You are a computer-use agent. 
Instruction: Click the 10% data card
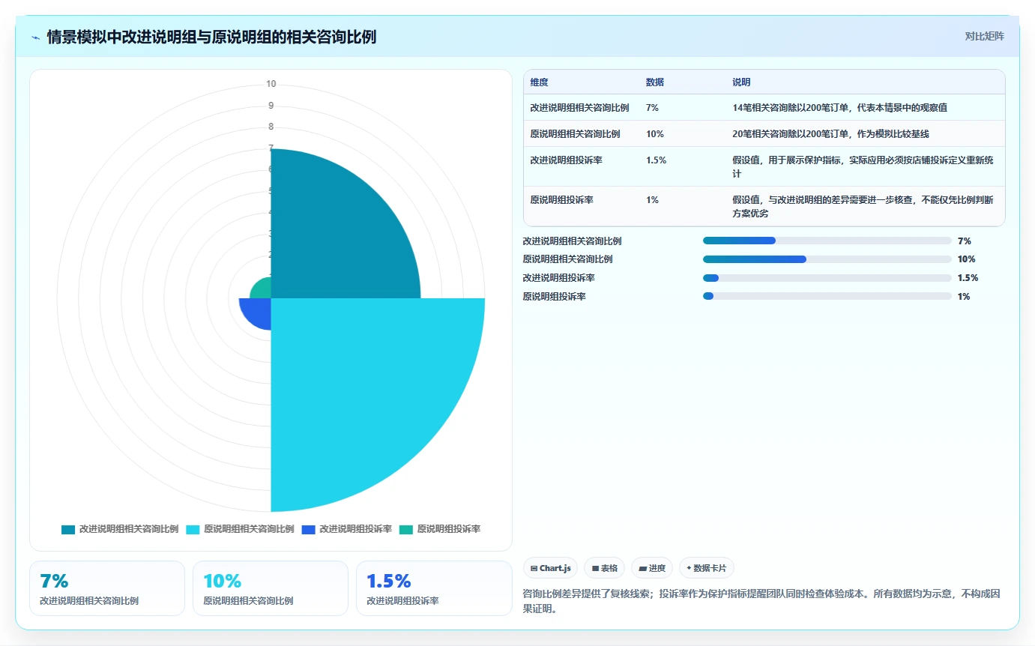tap(271, 588)
